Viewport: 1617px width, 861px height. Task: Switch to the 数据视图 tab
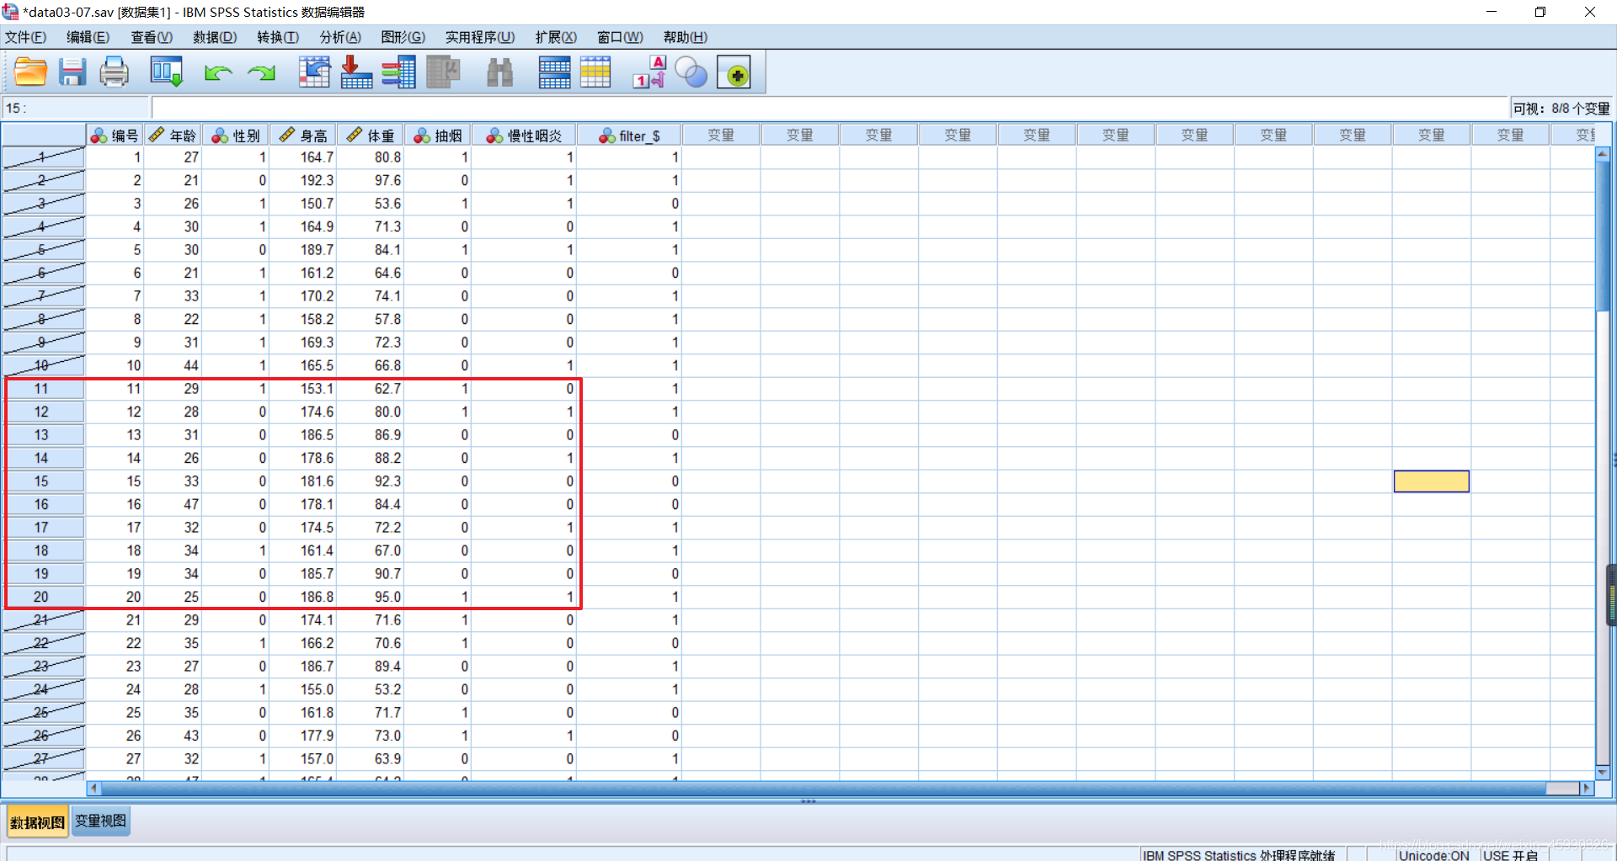(37, 821)
